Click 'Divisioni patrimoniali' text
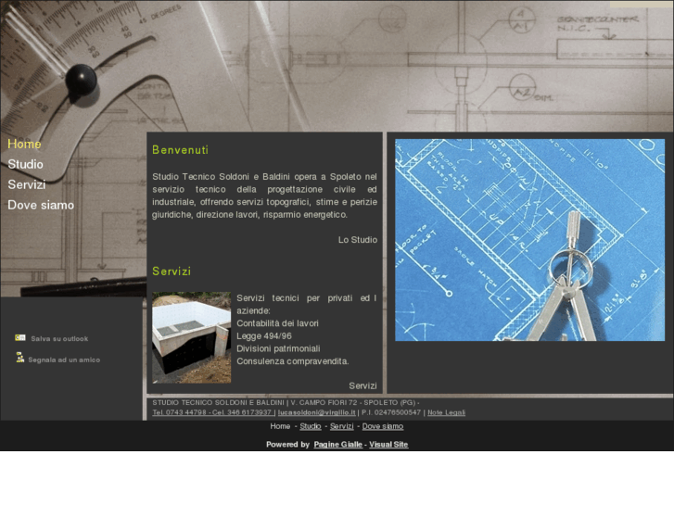This screenshot has height=505, width=674. coord(278,348)
